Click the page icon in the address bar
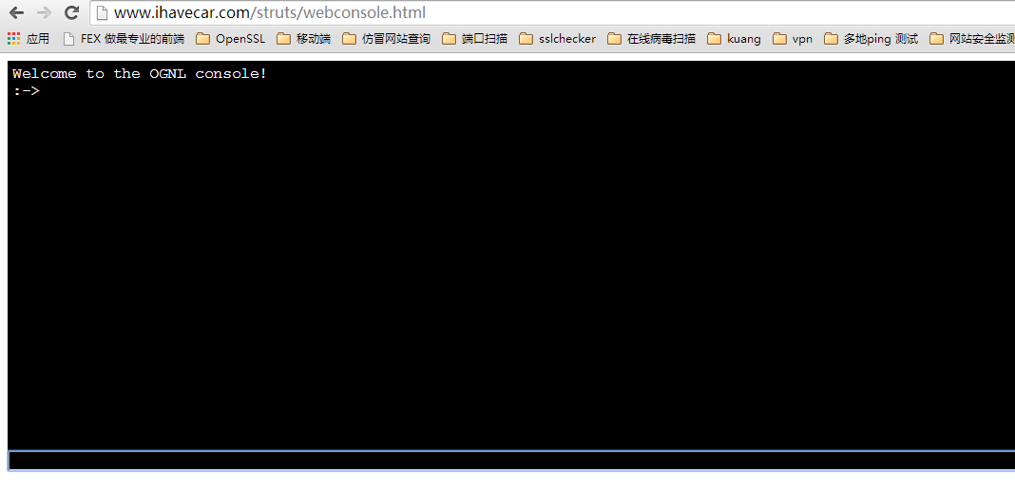Image resolution: width=1015 pixels, height=493 pixels. tap(102, 13)
